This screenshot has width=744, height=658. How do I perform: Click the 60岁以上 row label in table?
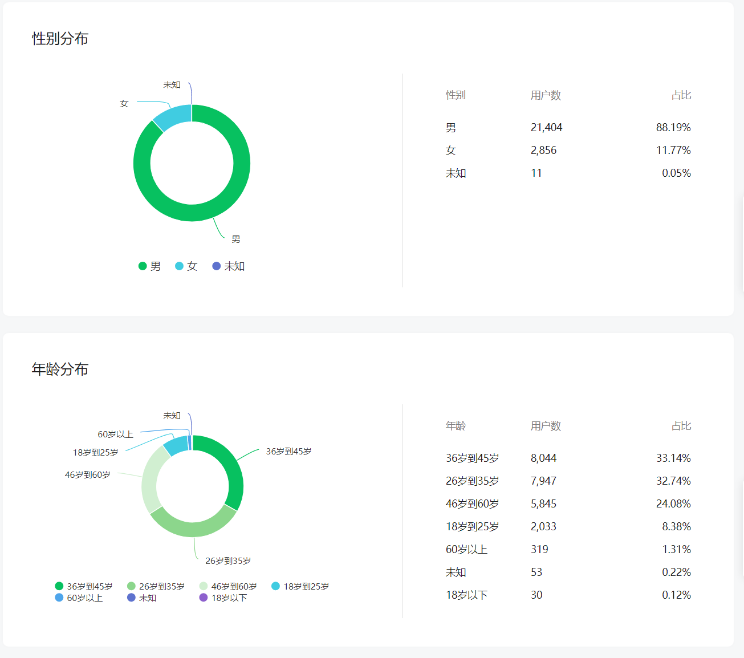pyautogui.click(x=467, y=550)
